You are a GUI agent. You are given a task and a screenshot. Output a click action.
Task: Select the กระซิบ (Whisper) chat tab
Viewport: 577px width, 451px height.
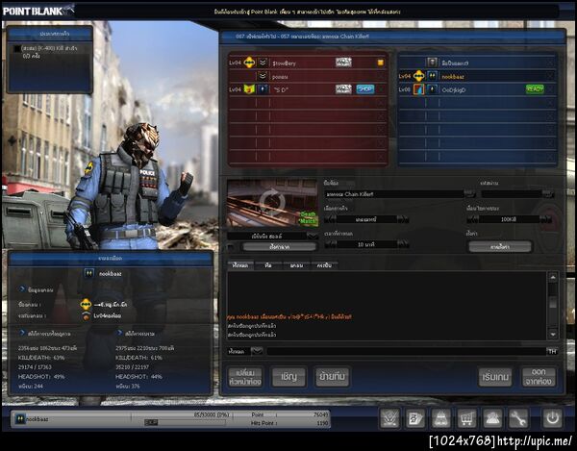click(324, 265)
